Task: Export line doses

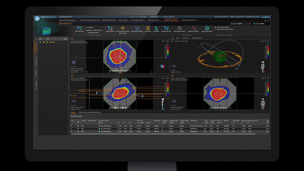Action: point(194,29)
